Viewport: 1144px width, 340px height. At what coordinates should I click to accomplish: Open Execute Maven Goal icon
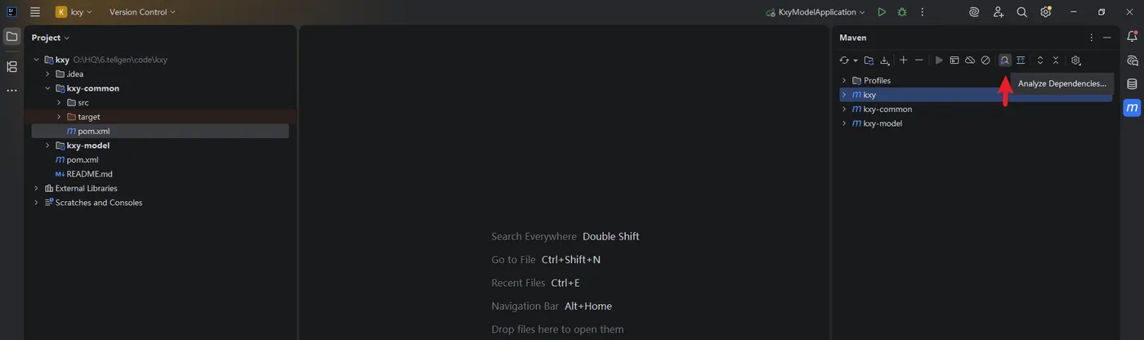954,60
